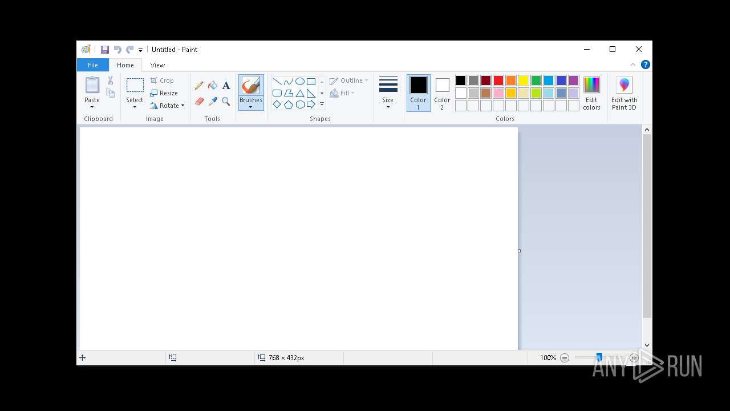Activate Color 2 background selector
The width and height of the screenshot is (730, 411).
442,94
